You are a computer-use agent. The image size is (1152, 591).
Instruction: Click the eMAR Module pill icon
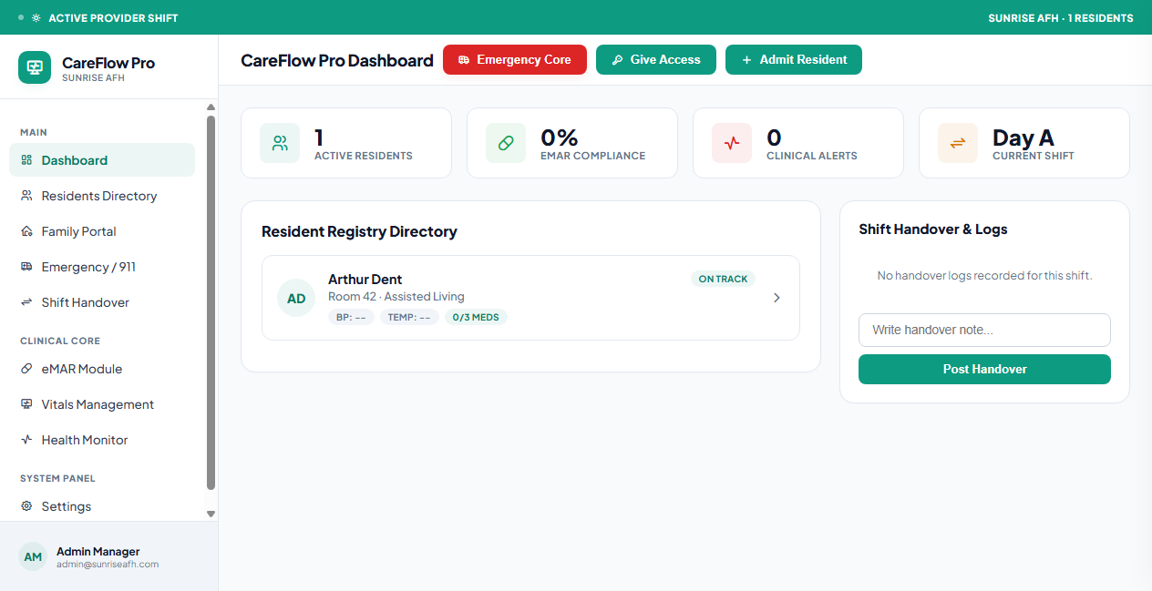click(26, 369)
